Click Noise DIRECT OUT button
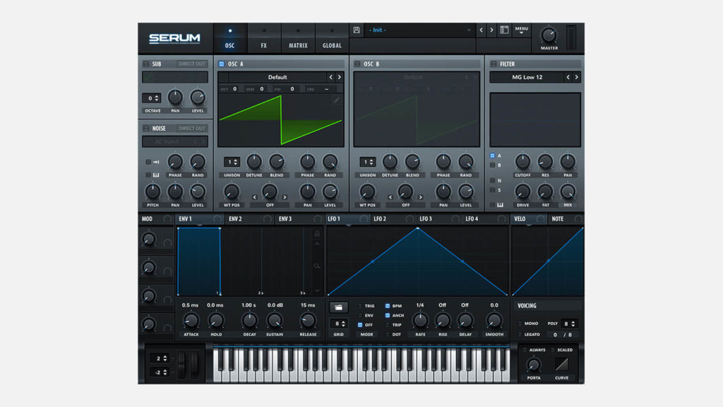Viewport: 723px width, 407px height. [192, 129]
